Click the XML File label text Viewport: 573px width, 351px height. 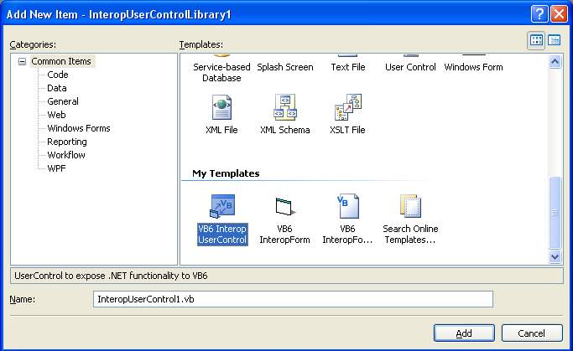pyautogui.click(x=221, y=130)
